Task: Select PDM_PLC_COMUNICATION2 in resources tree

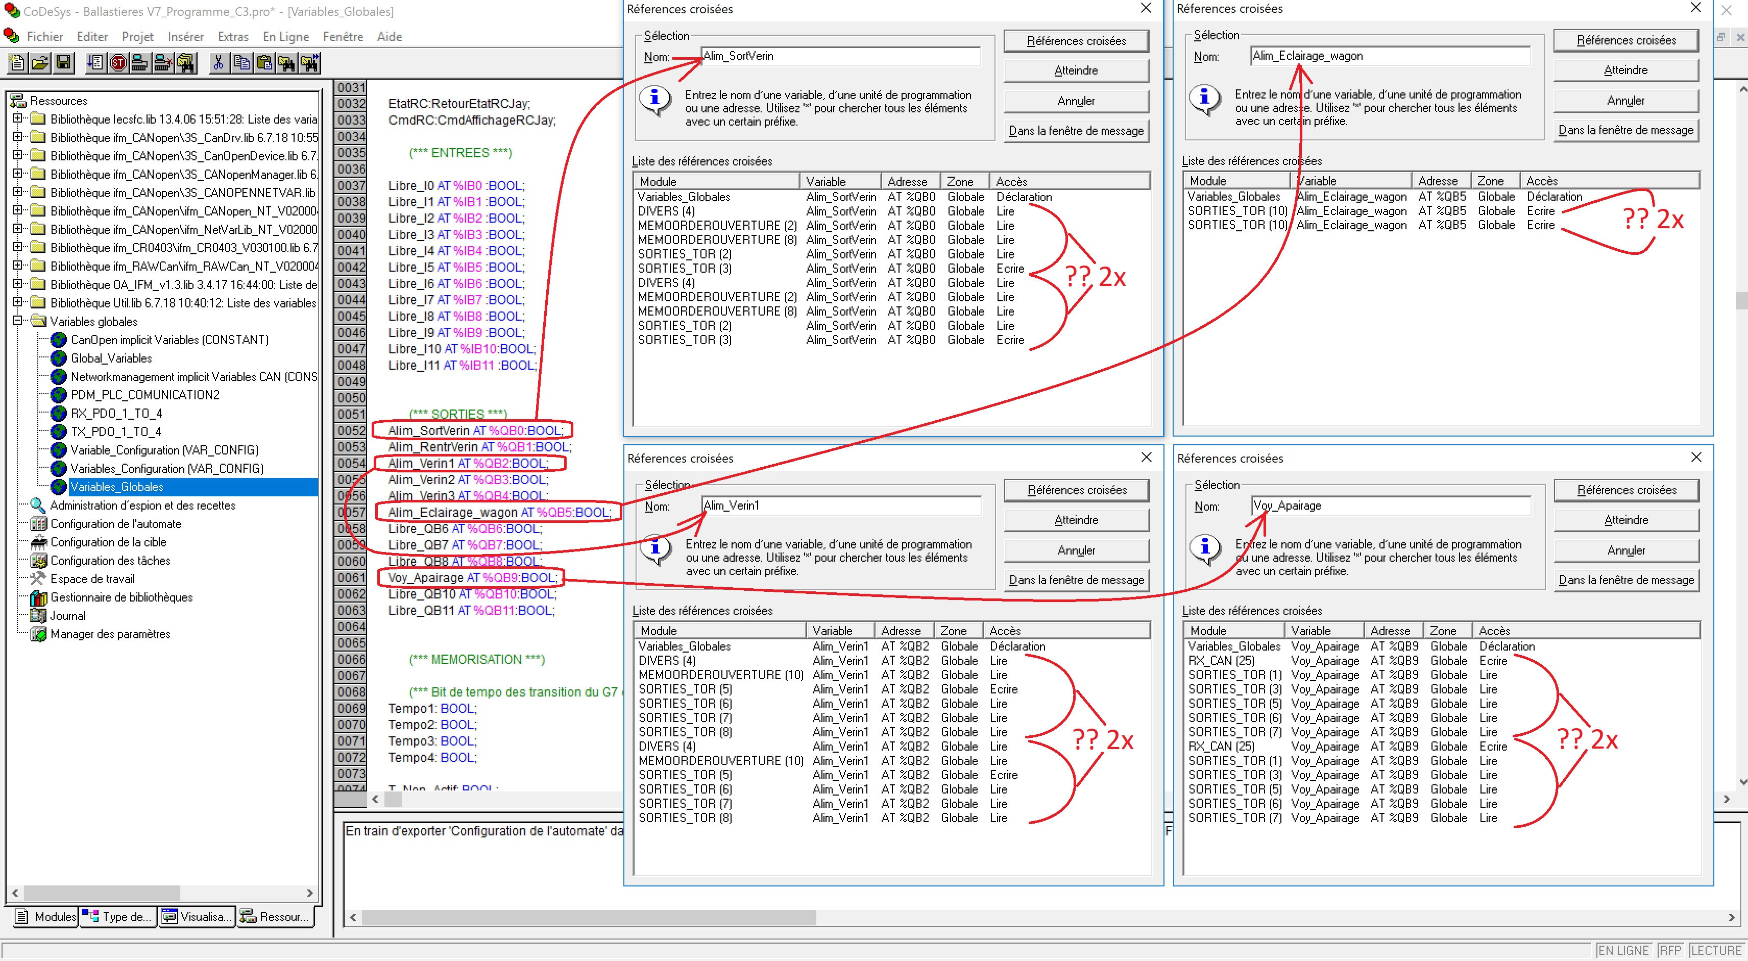Action: pyautogui.click(x=144, y=395)
